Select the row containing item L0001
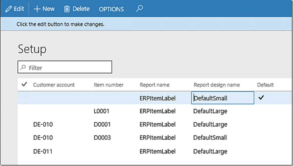Viewport: 293px width, 166px height. (101, 111)
